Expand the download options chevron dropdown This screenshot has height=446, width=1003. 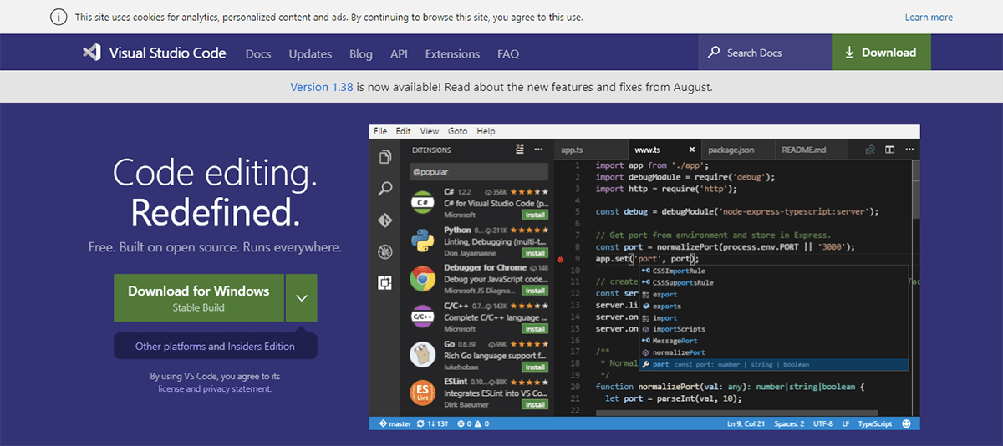tap(301, 298)
